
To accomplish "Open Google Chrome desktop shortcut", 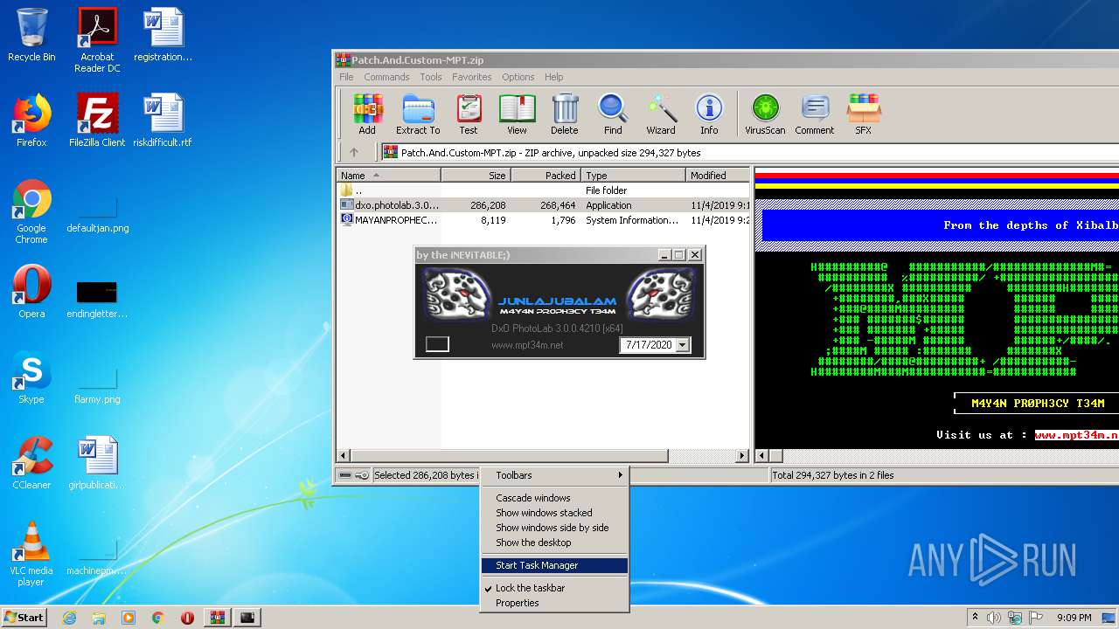I will point(31,211).
